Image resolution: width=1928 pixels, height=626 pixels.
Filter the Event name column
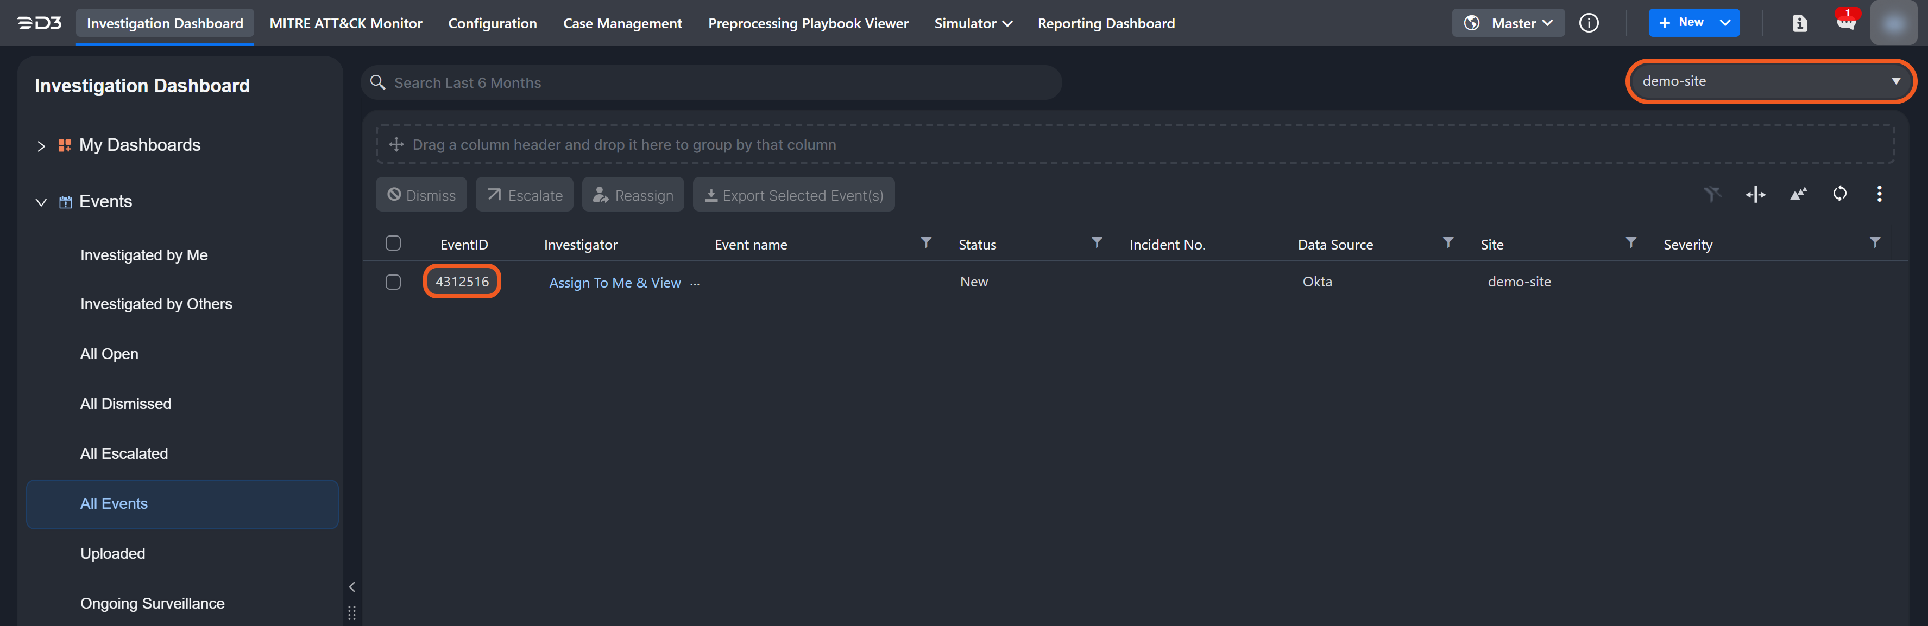(926, 242)
